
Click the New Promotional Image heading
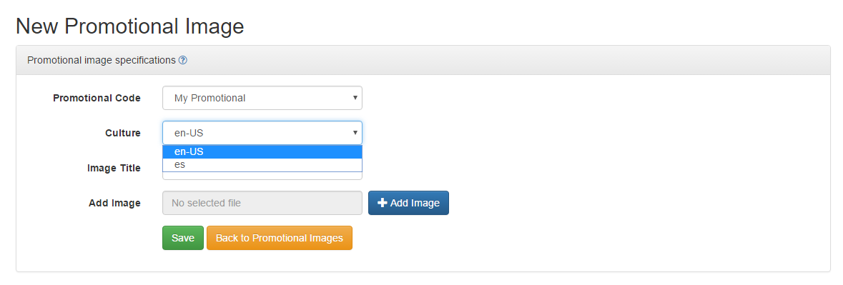point(129,26)
